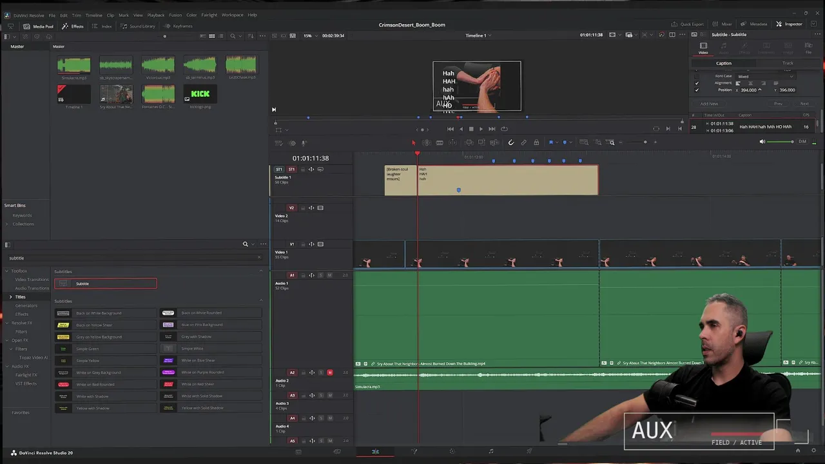This screenshot has width=825, height=464.
Task: Click the Position X value field
Action: (x=749, y=90)
